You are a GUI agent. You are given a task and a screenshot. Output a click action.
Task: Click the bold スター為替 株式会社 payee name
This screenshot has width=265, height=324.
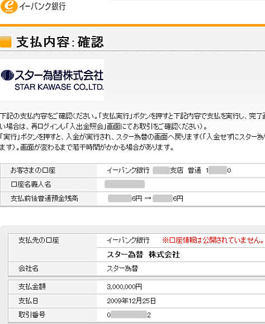pos(143,254)
